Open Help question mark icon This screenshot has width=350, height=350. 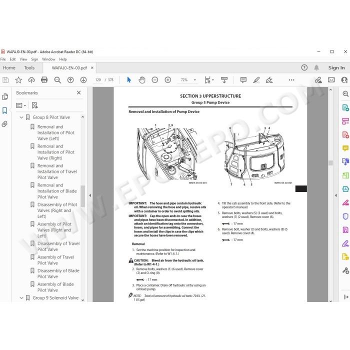304,67
